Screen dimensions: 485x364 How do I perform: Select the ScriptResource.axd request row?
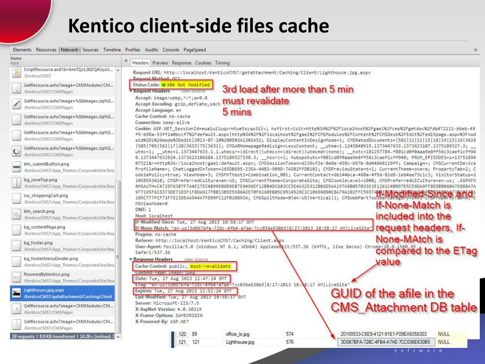pos(63,73)
